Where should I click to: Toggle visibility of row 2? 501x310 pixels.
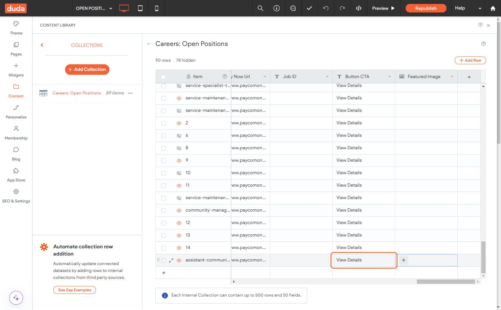coord(179,123)
